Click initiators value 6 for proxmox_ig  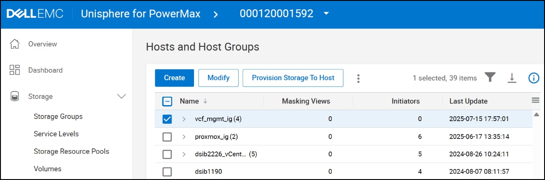click(420, 137)
